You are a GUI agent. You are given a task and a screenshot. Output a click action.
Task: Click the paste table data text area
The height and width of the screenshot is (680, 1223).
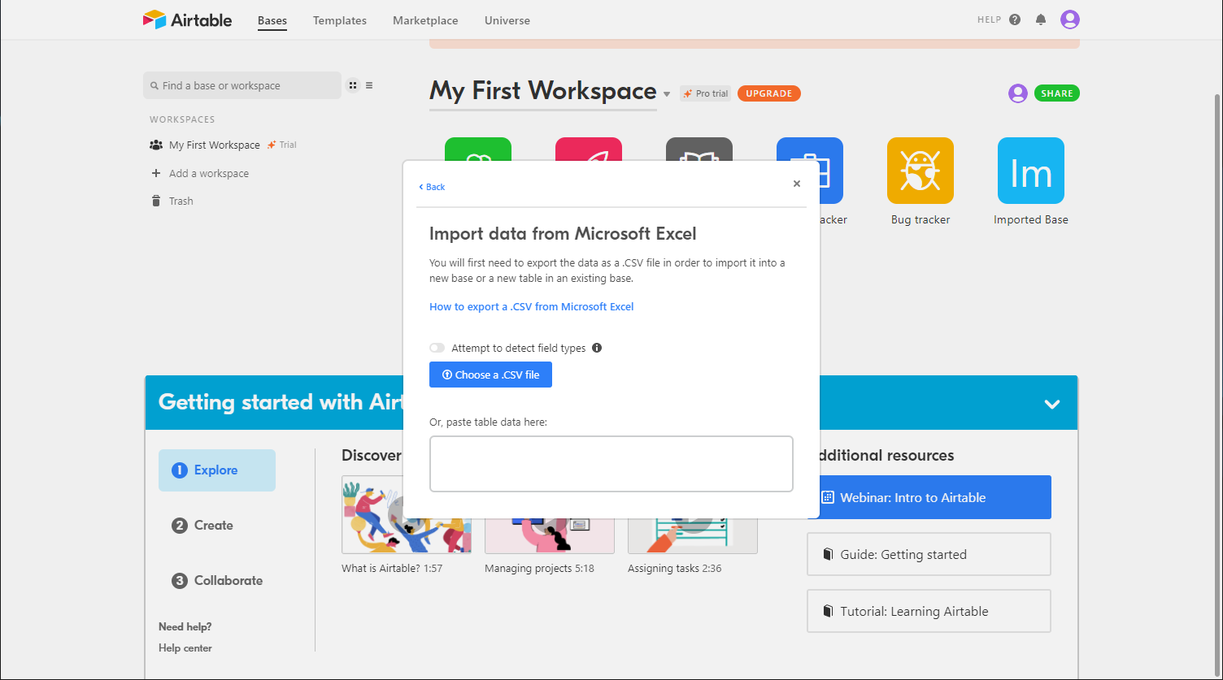[611, 464]
